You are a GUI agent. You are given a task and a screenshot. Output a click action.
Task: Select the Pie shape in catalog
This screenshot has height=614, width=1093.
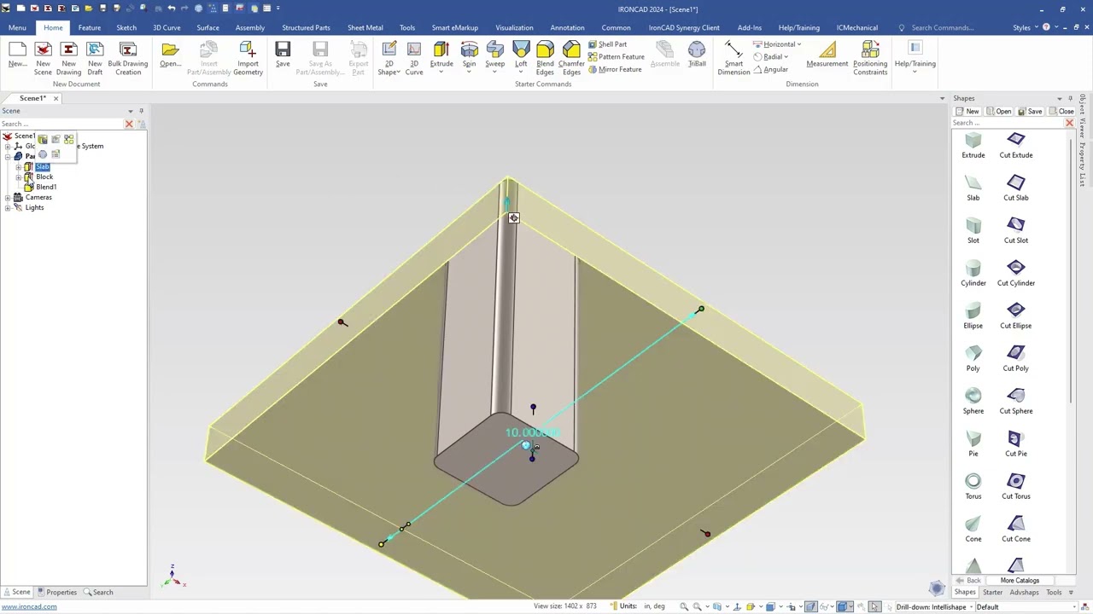click(973, 444)
